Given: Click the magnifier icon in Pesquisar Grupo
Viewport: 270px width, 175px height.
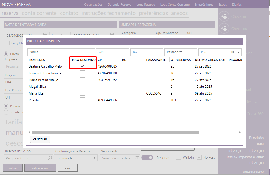Looking at the screenshot, I should pyautogui.click(x=50, y=158).
